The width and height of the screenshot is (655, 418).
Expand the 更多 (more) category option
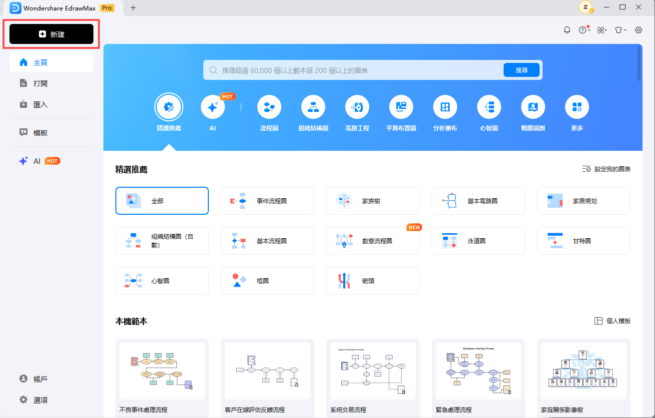coord(577,106)
